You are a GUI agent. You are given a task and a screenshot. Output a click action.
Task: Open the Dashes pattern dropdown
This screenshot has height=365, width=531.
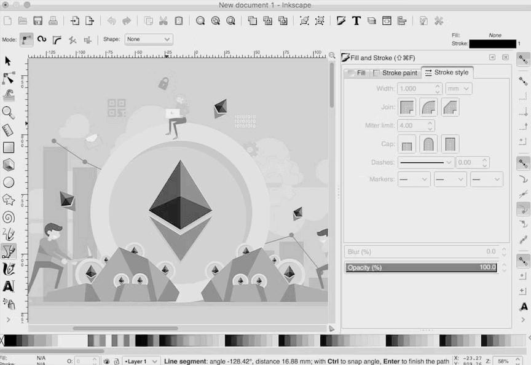[426, 162]
